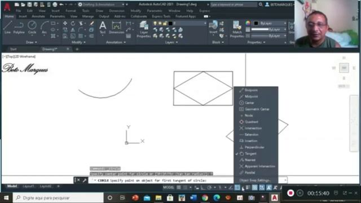Click the Text annotation tool

point(103,27)
